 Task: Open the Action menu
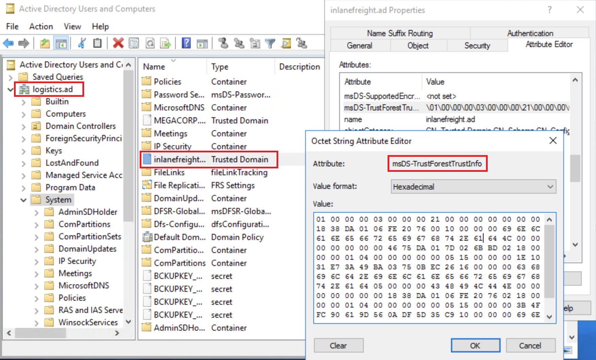click(41, 27)
